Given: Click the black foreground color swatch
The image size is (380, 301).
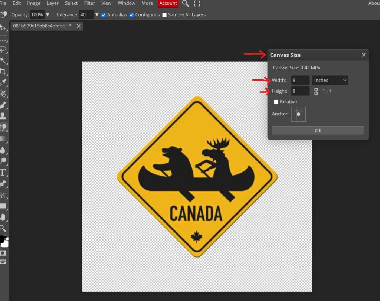Looking at the screenshot, I should [2, 239].
